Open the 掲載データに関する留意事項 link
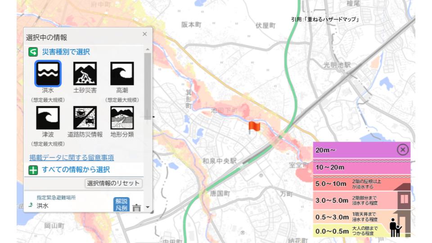Image resolution: width=432 pixels, height=243 pixels. pyautogui.click(x=72, y=157)
